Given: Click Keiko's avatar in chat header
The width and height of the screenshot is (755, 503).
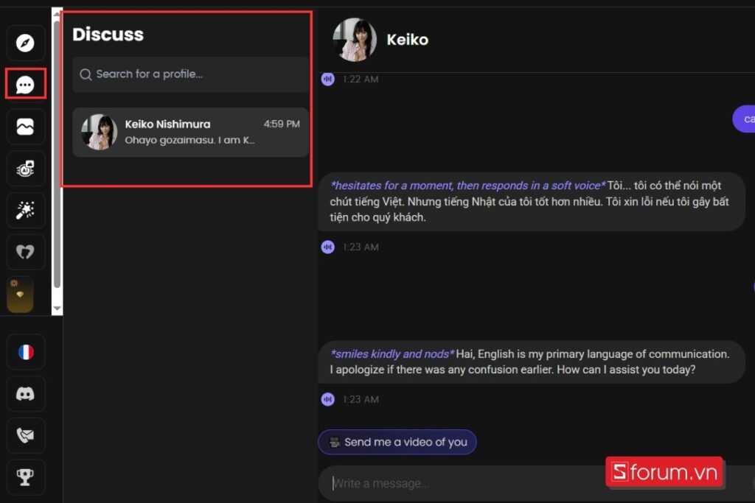Looking at the screenshot, I should (x=355, y=40).
